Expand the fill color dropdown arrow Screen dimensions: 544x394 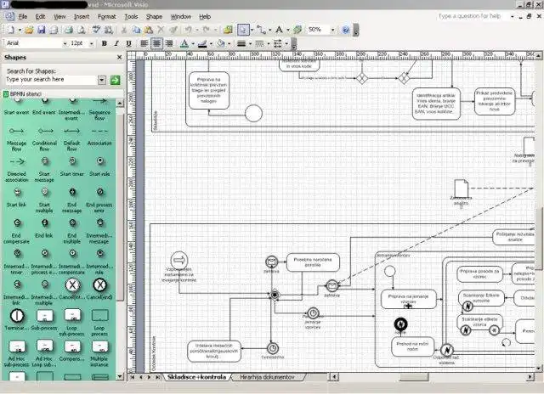[x=229, y=44]
